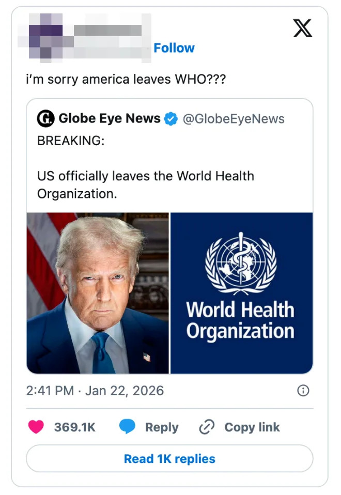
Task: Open the Read 1K replies link
Action: (x=169, y=459)
